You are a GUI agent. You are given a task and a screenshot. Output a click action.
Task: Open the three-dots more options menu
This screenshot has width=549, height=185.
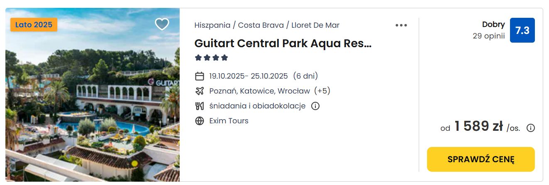(x=401, y=25)
